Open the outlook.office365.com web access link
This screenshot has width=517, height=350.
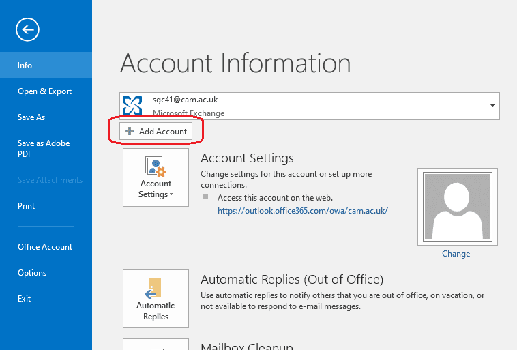click(302, 211)
